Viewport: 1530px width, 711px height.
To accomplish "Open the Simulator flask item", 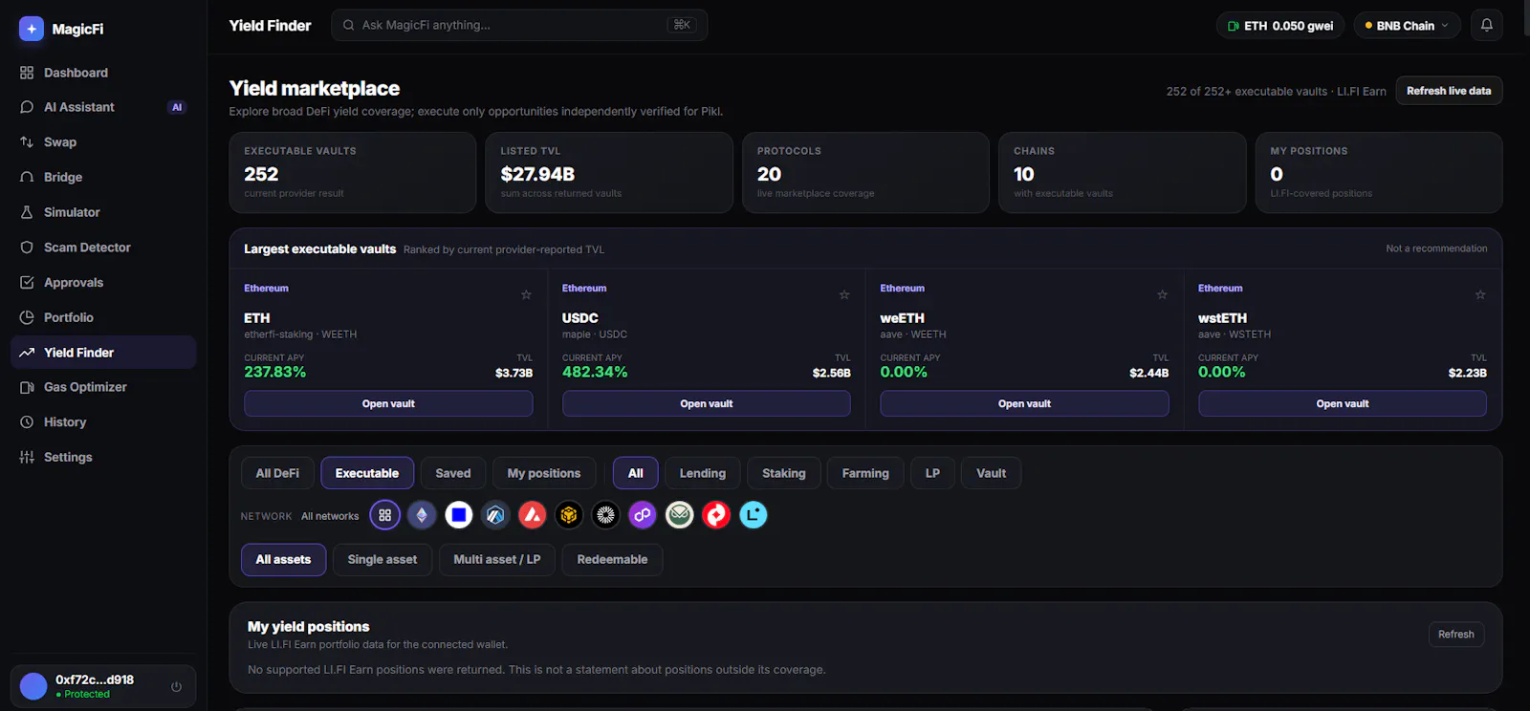I will tap(103, 212).
